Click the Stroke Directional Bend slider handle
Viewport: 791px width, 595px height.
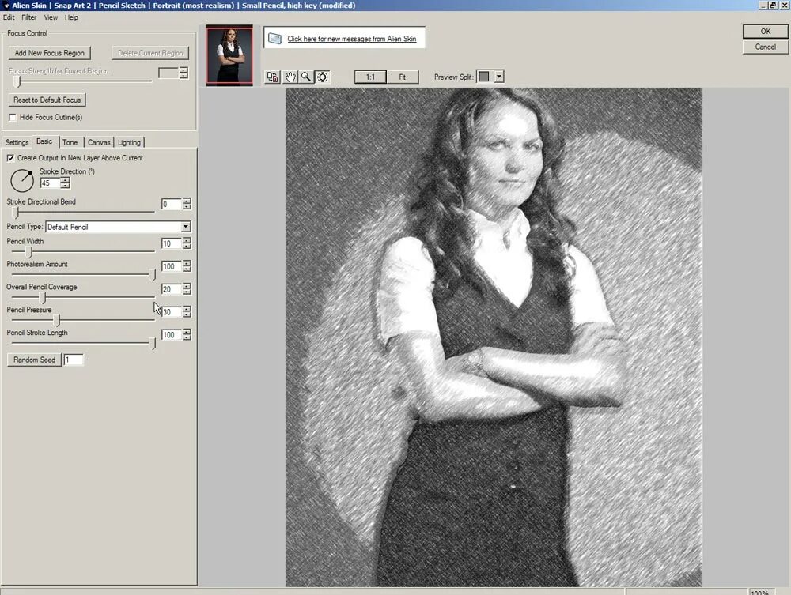click(x=16, y=212)
